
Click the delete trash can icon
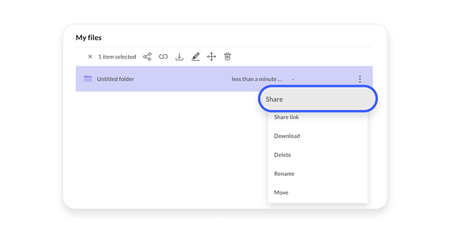(227, 57)
